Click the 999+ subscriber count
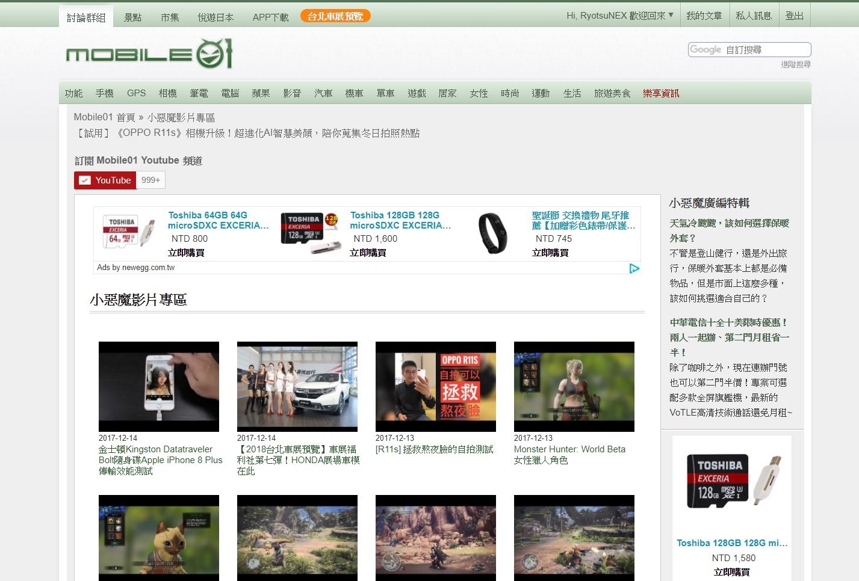The width and height of the screenshot is (859, 581). (151, 180)
